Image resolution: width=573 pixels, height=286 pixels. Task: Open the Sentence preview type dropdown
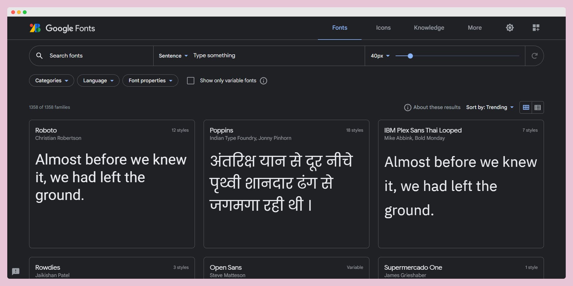173,56
